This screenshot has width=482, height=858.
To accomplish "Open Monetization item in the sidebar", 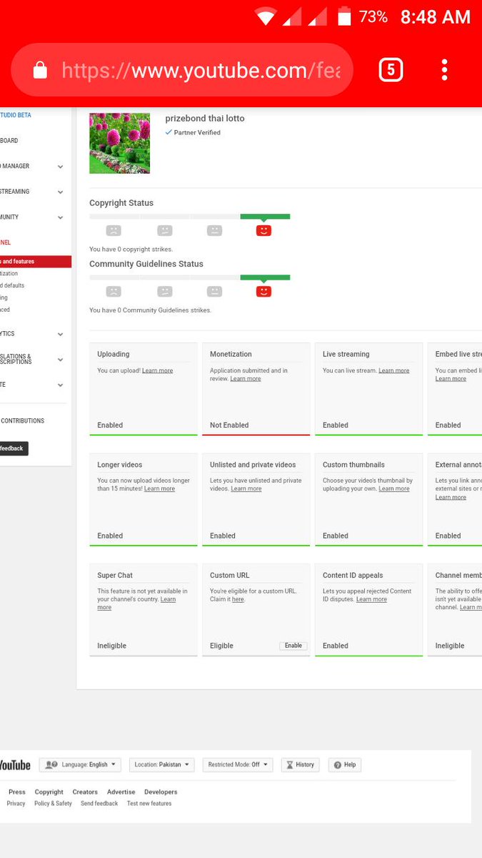I will (9, 274).
